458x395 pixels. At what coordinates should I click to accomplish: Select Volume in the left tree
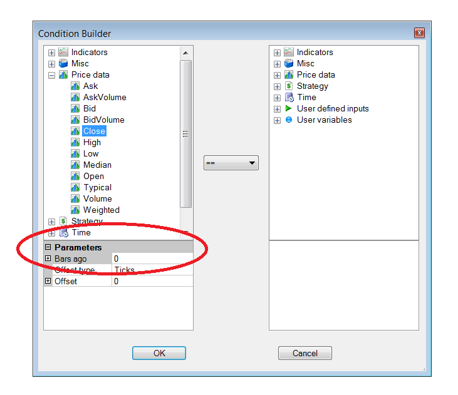click(x=98, y=199)
